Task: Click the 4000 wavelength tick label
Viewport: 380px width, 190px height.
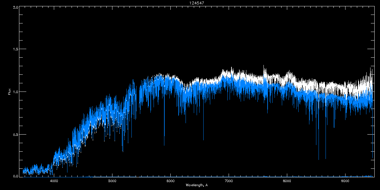Action: (x=54, y=181)
